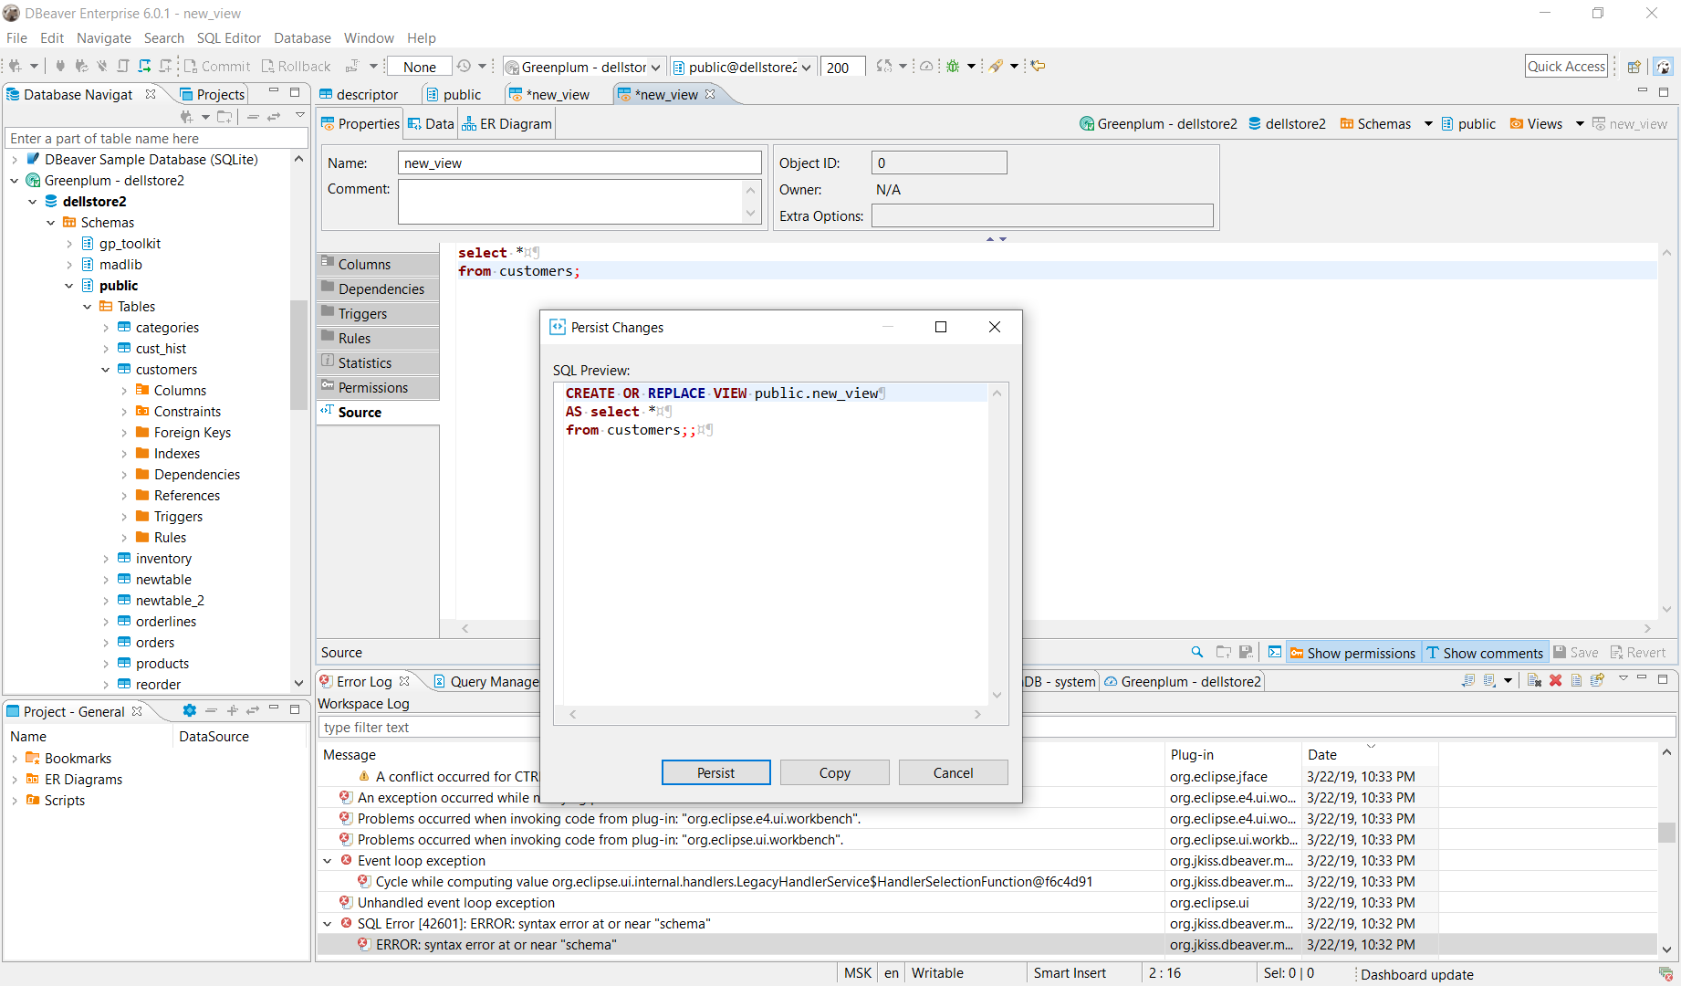Expand the gp_toolkit schema node

(x=69, y=244)
